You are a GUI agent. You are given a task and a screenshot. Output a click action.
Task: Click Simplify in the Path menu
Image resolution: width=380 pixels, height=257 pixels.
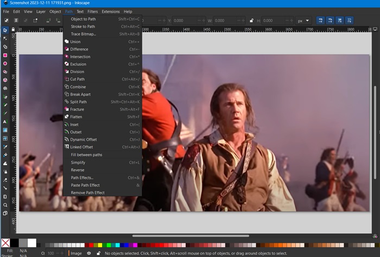[x=78, y=163]
